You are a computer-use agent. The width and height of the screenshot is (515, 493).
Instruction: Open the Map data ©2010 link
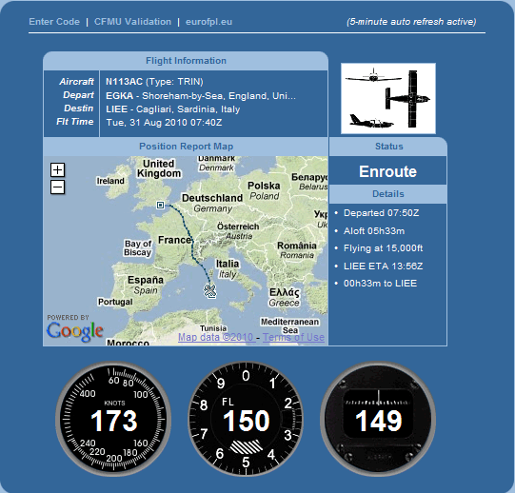click(217, 337)
